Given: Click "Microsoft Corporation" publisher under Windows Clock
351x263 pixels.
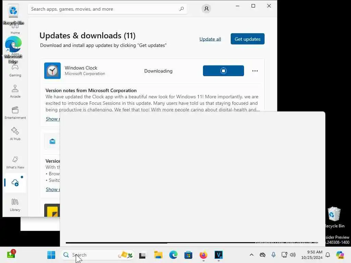Looking at the screenshot, I should click(x=85, y=74).
